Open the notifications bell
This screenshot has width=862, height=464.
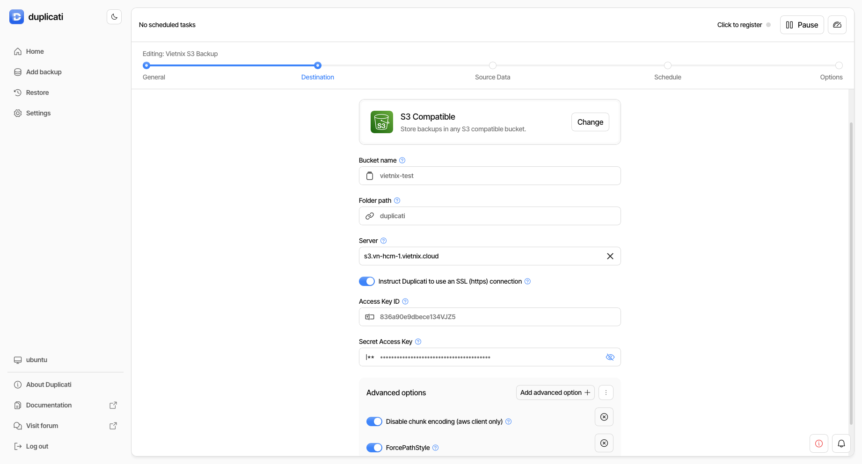pyautogui.click(x=841, y=443)
